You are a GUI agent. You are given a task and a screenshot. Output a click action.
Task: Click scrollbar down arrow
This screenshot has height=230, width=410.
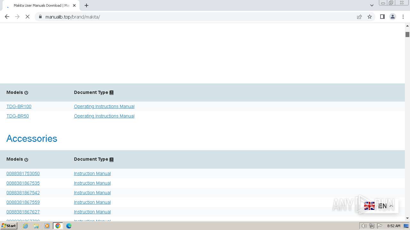click(407, 218)
